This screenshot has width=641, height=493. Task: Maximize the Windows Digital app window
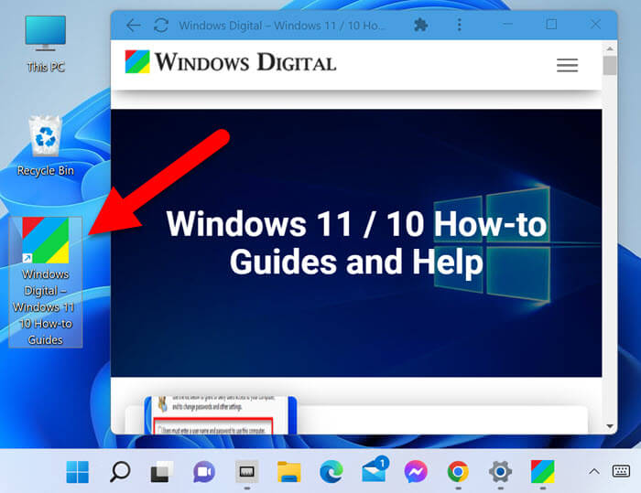click(x=551, y=25)
